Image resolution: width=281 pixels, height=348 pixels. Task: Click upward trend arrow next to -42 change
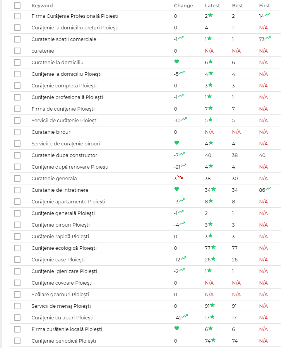click(x=185, y=316)
